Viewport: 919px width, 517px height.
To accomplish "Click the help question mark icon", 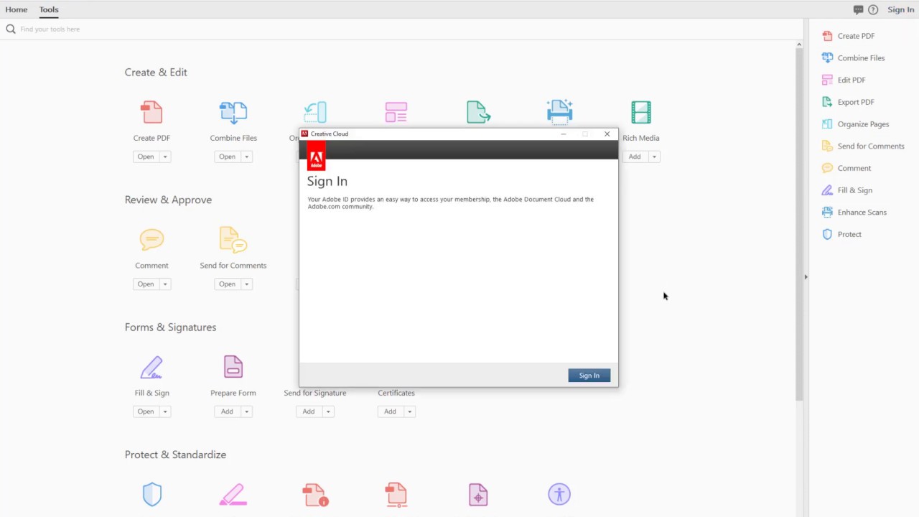I will pos(873,10).
